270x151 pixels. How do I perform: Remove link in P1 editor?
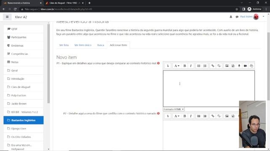click(219, 66)
